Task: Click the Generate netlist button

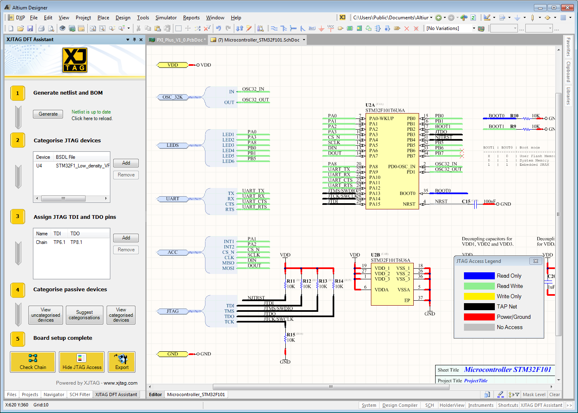Action: coord(48,114)
